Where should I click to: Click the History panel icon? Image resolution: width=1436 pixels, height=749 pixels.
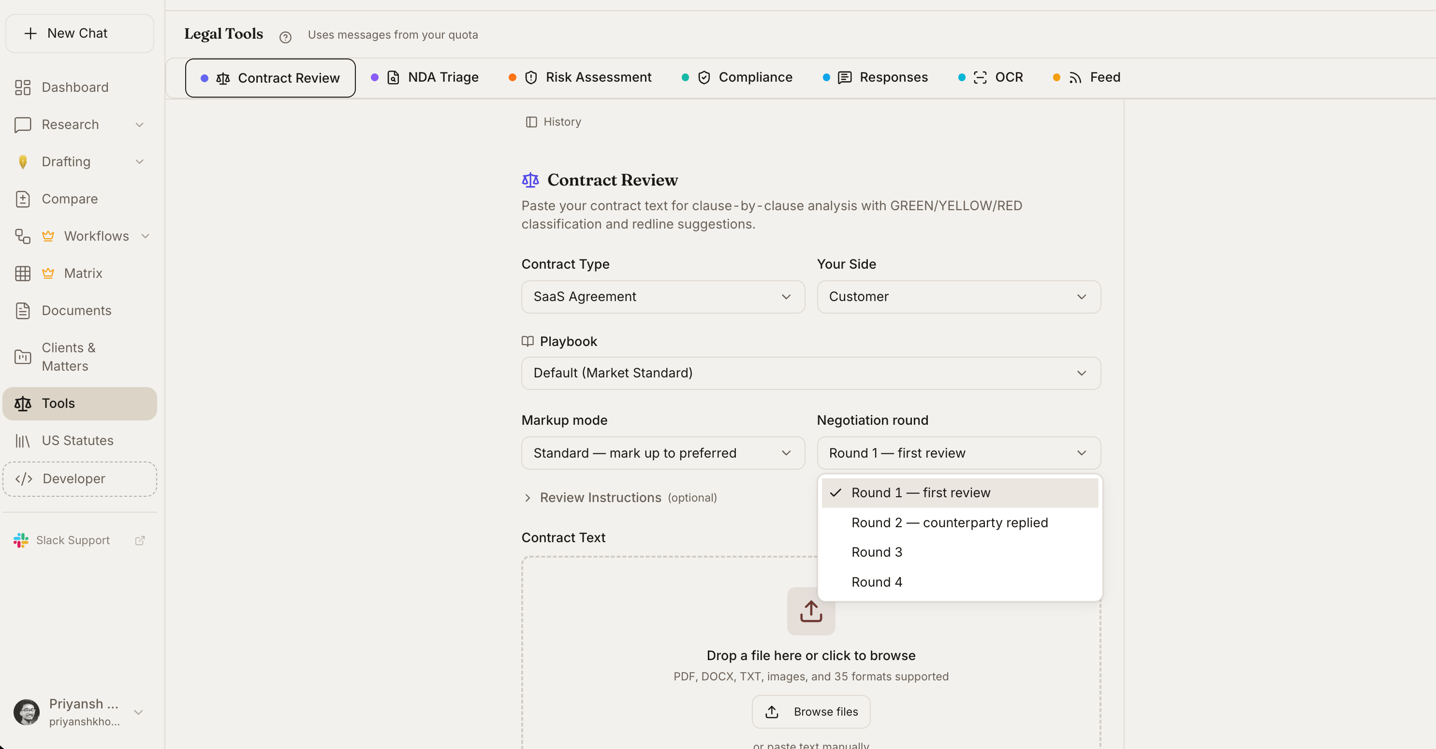531,122
